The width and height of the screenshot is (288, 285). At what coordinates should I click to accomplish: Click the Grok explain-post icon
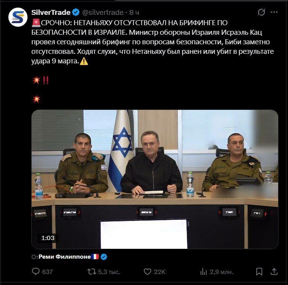tap(261, 12)
